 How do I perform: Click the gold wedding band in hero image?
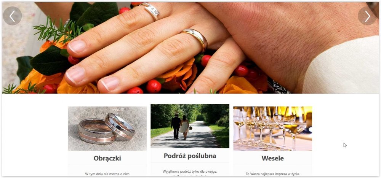[x=195, y=39]
